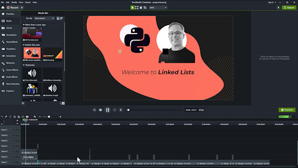The height and width of the screenshot is (168, 298).
Task: Jump to the previous marker arrow
Action: (x=115, y=110)
